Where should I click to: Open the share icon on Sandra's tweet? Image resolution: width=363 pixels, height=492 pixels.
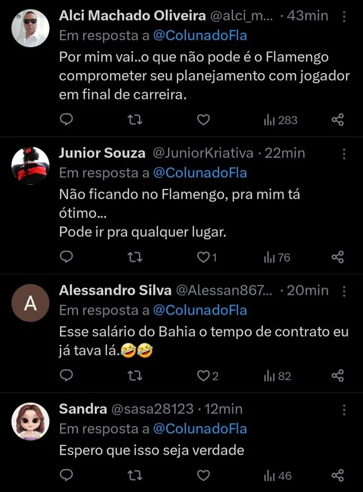pos(337,475)
